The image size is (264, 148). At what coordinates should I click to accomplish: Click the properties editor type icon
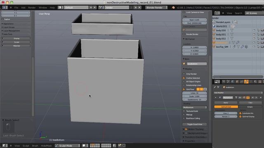(x=217, y=82)
